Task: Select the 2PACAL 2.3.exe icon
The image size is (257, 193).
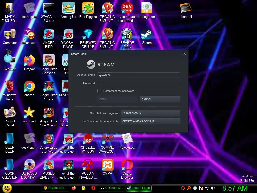Action: [49, 12]
